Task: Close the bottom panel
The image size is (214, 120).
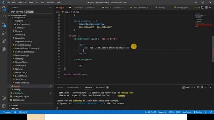Action: [x=210, y=87]
